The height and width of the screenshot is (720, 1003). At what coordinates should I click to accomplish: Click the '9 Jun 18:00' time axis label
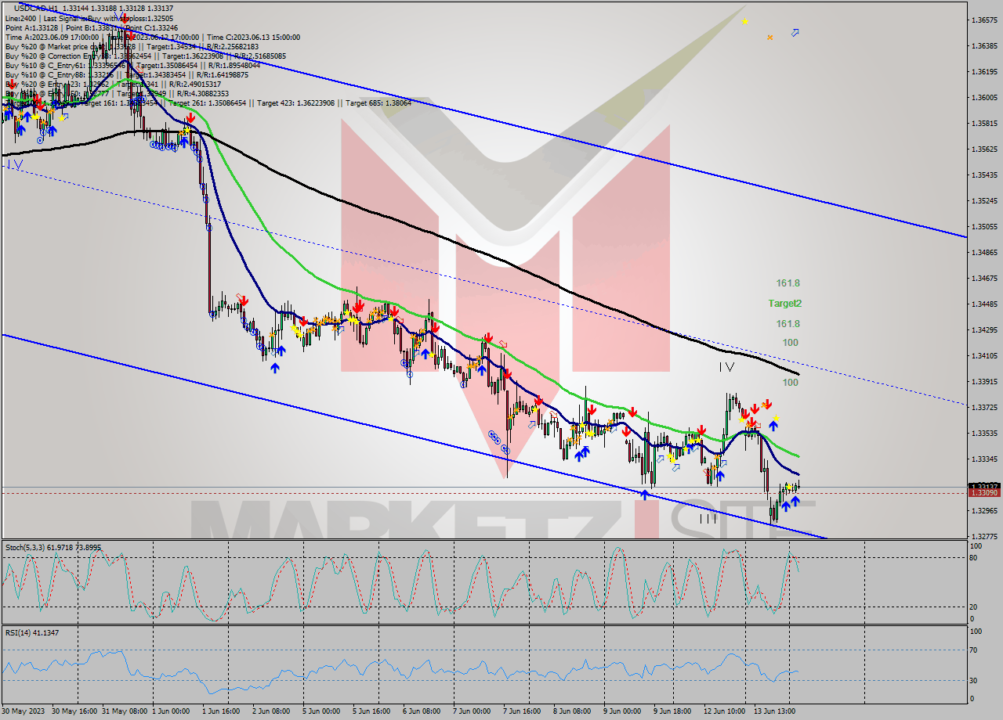click(672, 711)
